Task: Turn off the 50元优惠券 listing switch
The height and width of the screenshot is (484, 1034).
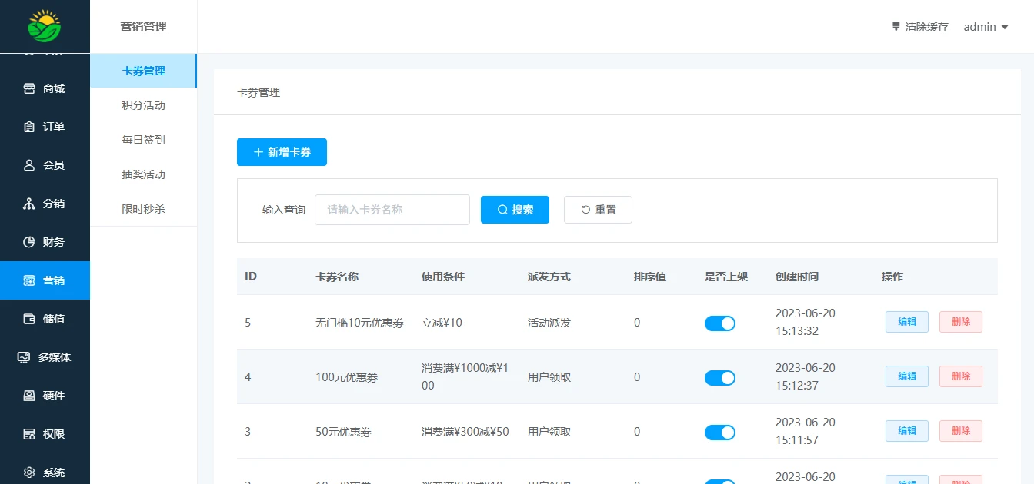Action: point(719,432)
